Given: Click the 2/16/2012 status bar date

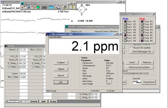Looking at the screenshot, I should click(x=95, y=91).
